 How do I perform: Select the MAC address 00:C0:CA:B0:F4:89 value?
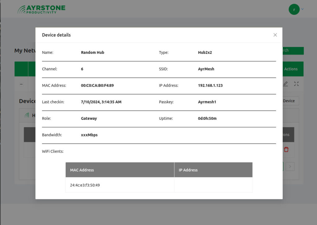click(97, 85)
